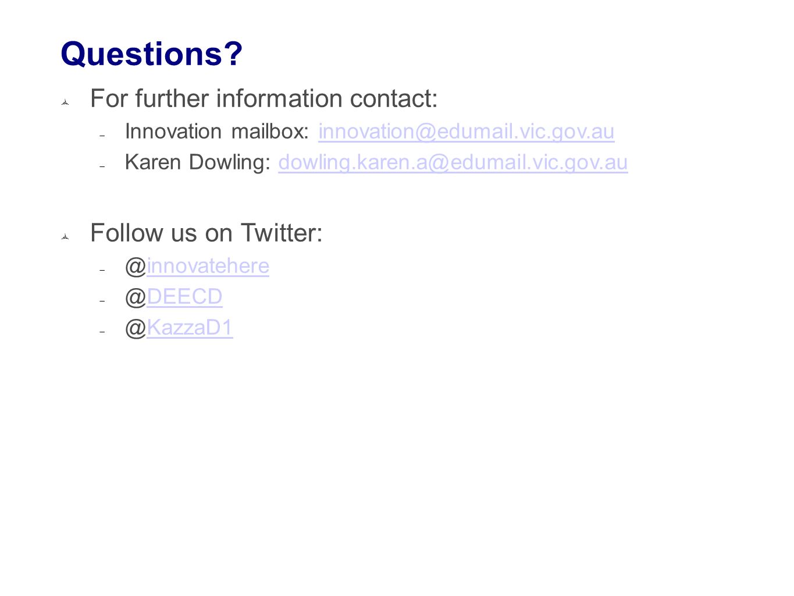Click the 'For further information contact:' text
The width and height of the screenshot is (794, 596).
tap(264, 99)
